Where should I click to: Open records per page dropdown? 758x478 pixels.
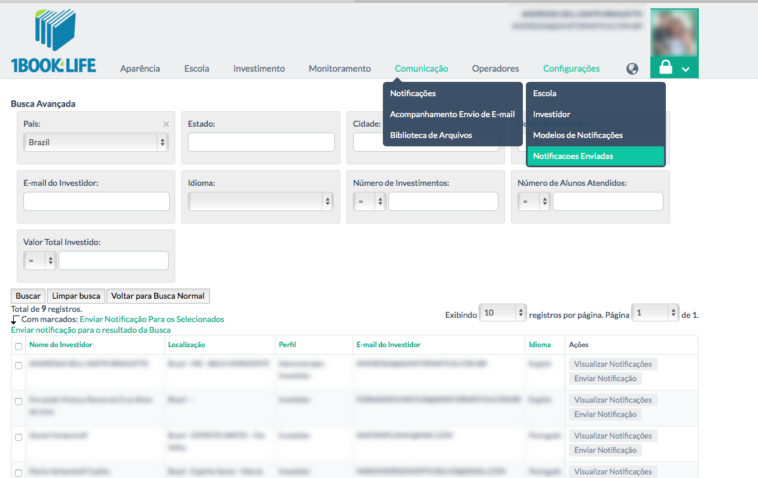pos(503,312)
